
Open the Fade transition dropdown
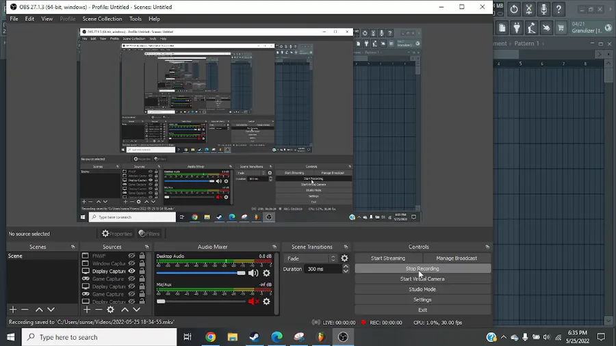(310, 258)
